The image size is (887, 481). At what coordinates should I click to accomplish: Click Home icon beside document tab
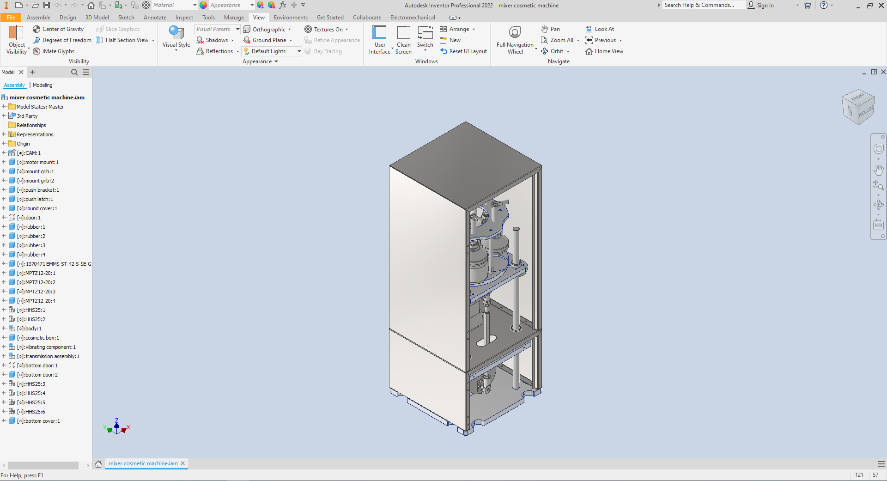tap(98, 464)
